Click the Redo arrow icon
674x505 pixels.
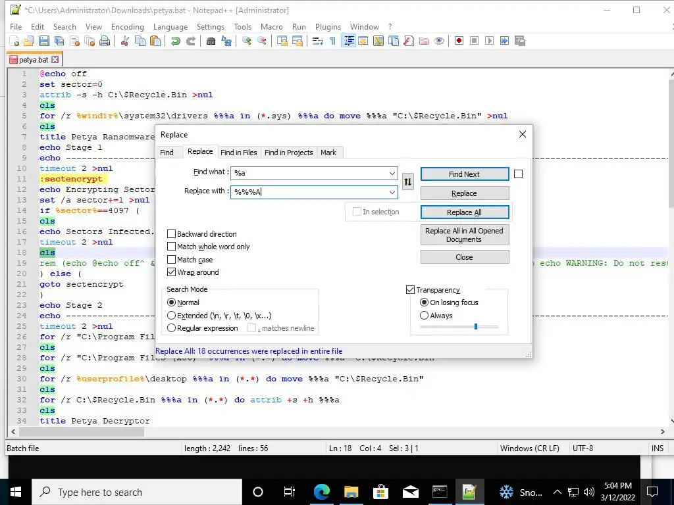(x=190, y=41)
